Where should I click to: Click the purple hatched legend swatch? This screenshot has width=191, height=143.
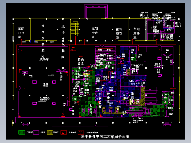click(x=36, y=132)
